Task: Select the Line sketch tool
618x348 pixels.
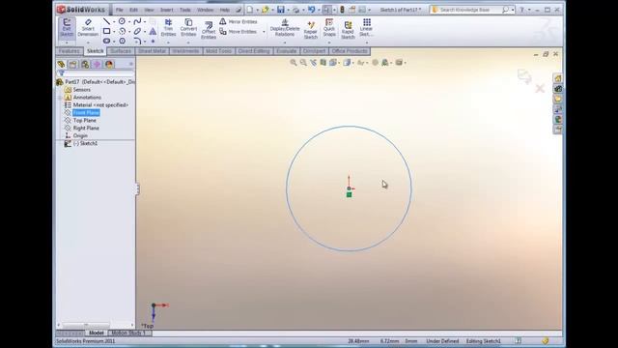Action: click(106, 21)
